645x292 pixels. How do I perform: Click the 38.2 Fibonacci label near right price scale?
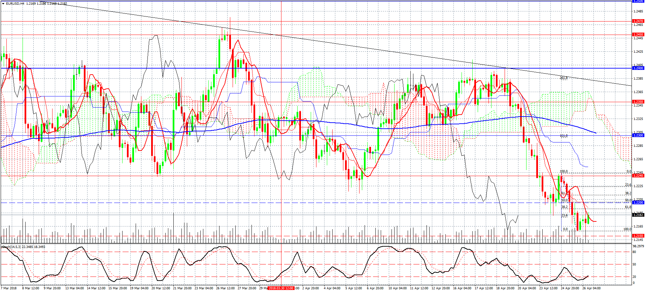pyautogui.click(x=628, y=194)
